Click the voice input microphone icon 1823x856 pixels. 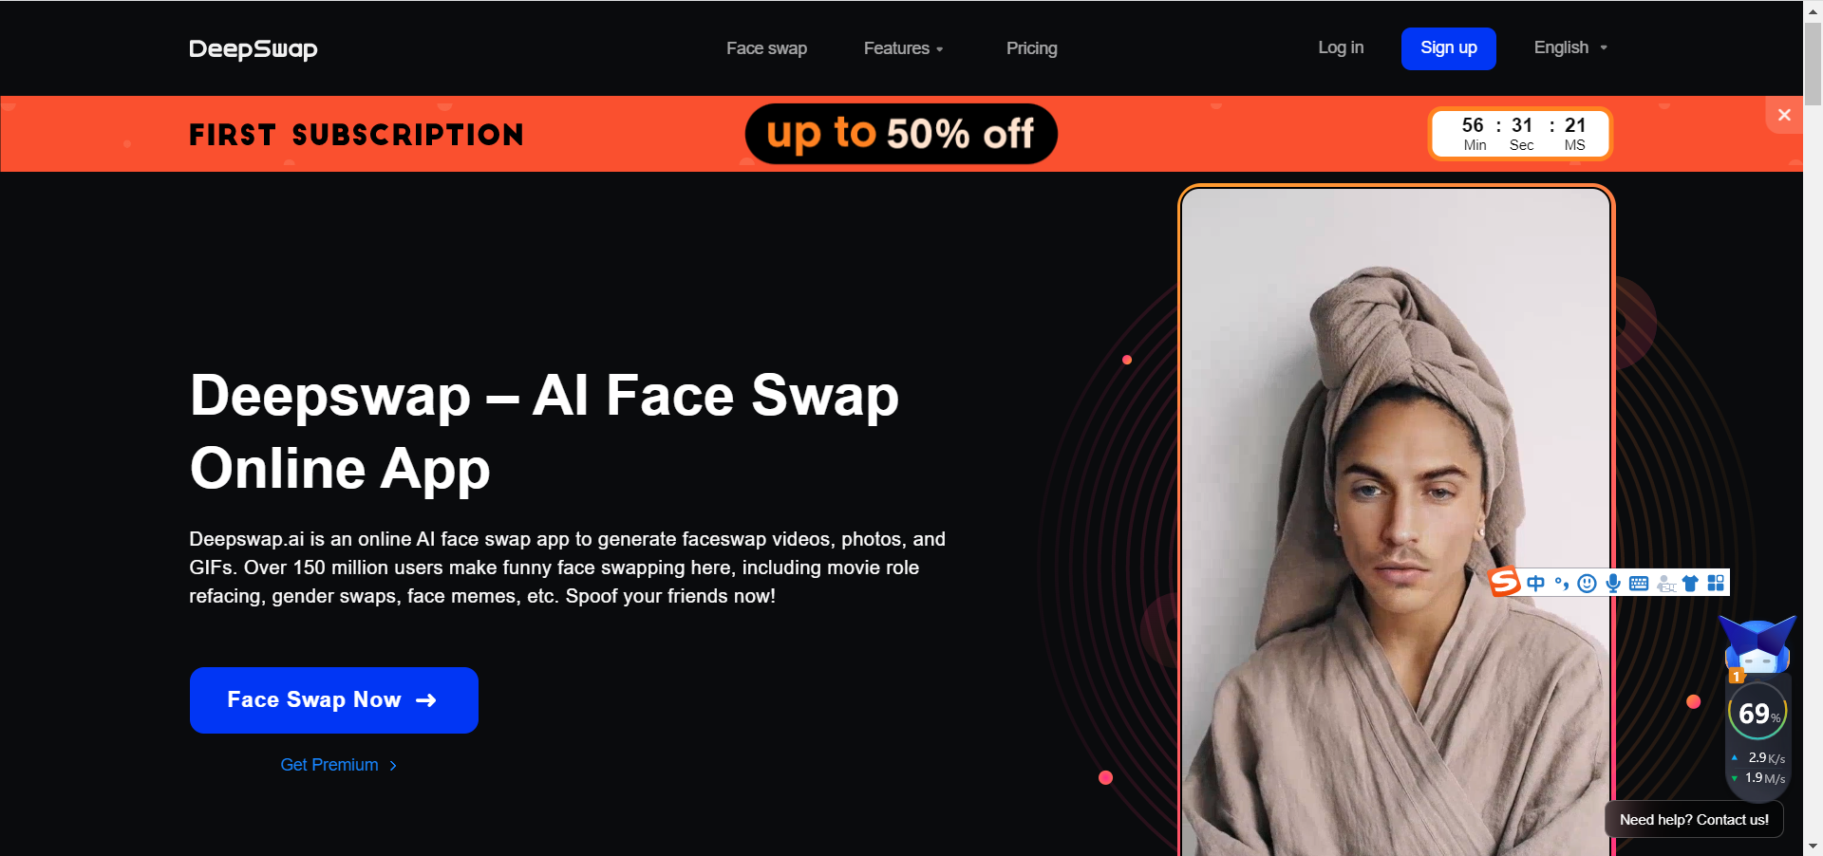tap(1613, 584)
